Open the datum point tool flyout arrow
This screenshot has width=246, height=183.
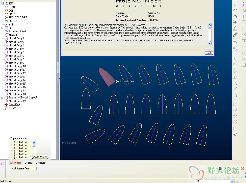(239, 16)
